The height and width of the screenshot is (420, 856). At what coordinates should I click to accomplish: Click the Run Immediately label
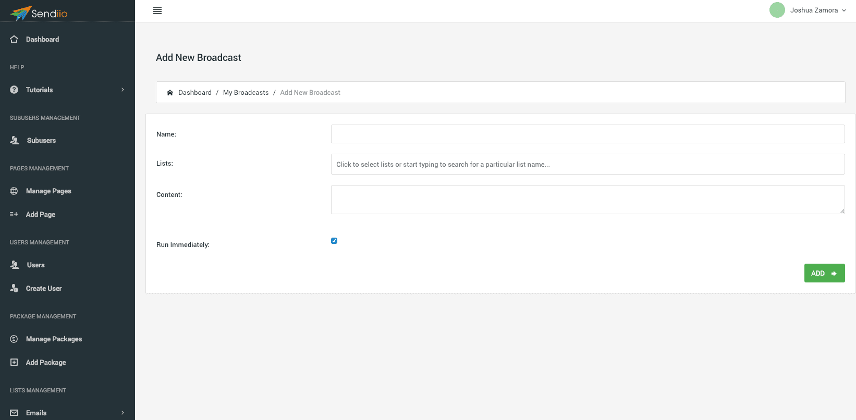(x=182, y=245)
